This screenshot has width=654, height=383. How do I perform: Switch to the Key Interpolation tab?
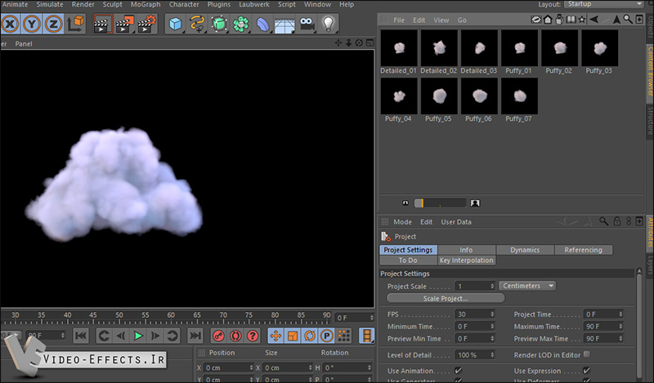[466, 260]
